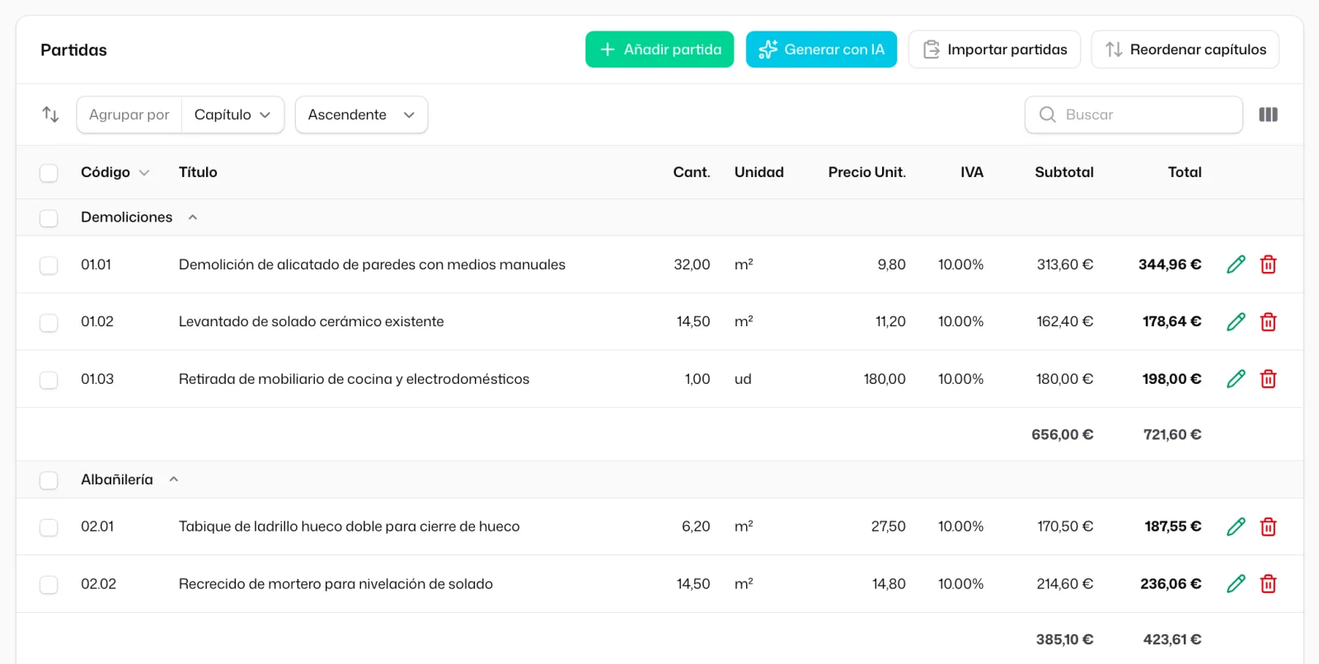Check the Demoliciones chapter checkbox
Viewport: 1319px width, 664px height.
pos(49,218)
